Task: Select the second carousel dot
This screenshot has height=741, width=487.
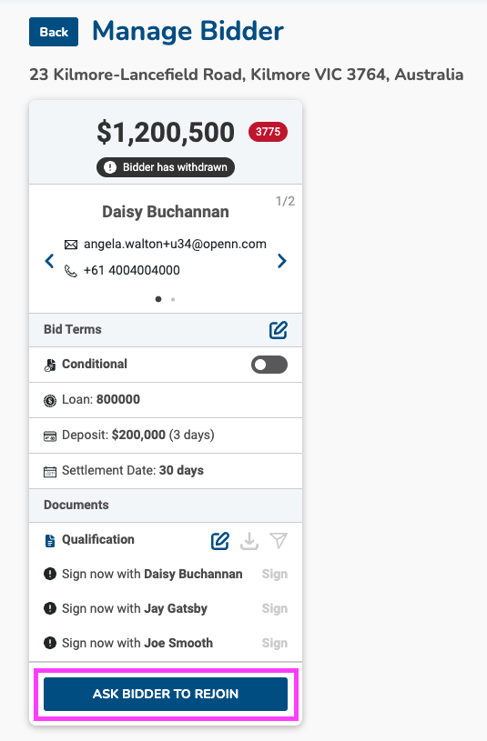Action: (x=173, y=299)
